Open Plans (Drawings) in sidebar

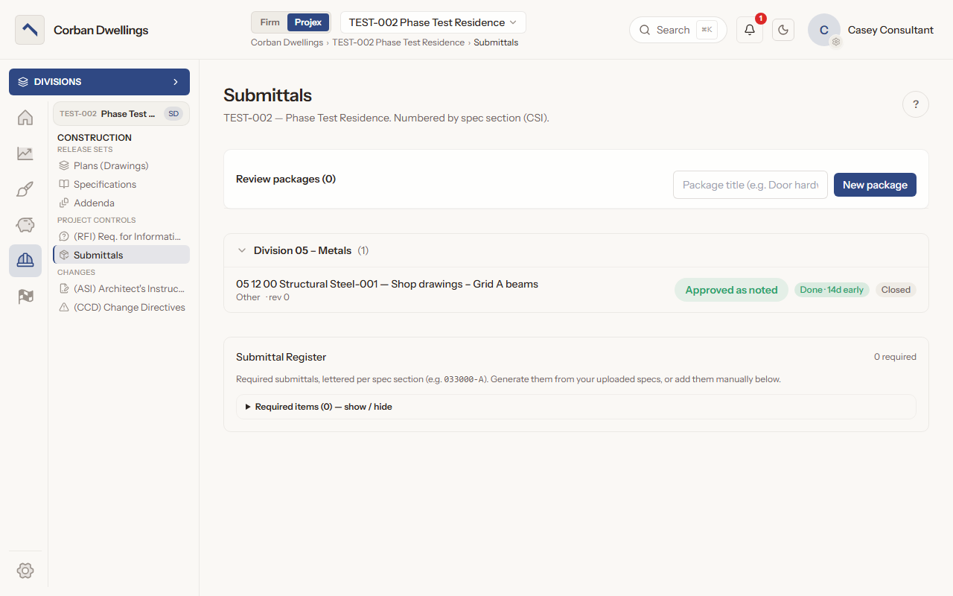[x=121, y=165]
